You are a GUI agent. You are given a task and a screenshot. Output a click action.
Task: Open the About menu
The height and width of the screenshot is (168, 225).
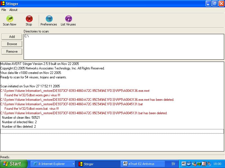(x=13, y=10)
